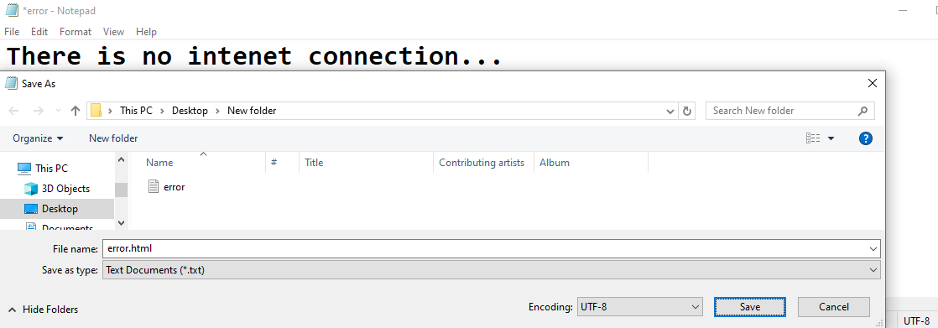This screenshot has width=938, height=328.
Task: Change view layout icon
Action: pyautogui.click(x=812, y=138)
